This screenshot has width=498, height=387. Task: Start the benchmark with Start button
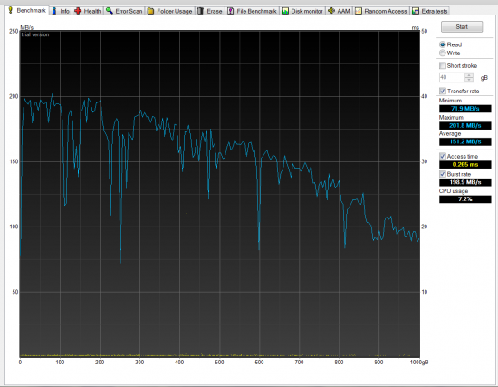pos(462,26)
